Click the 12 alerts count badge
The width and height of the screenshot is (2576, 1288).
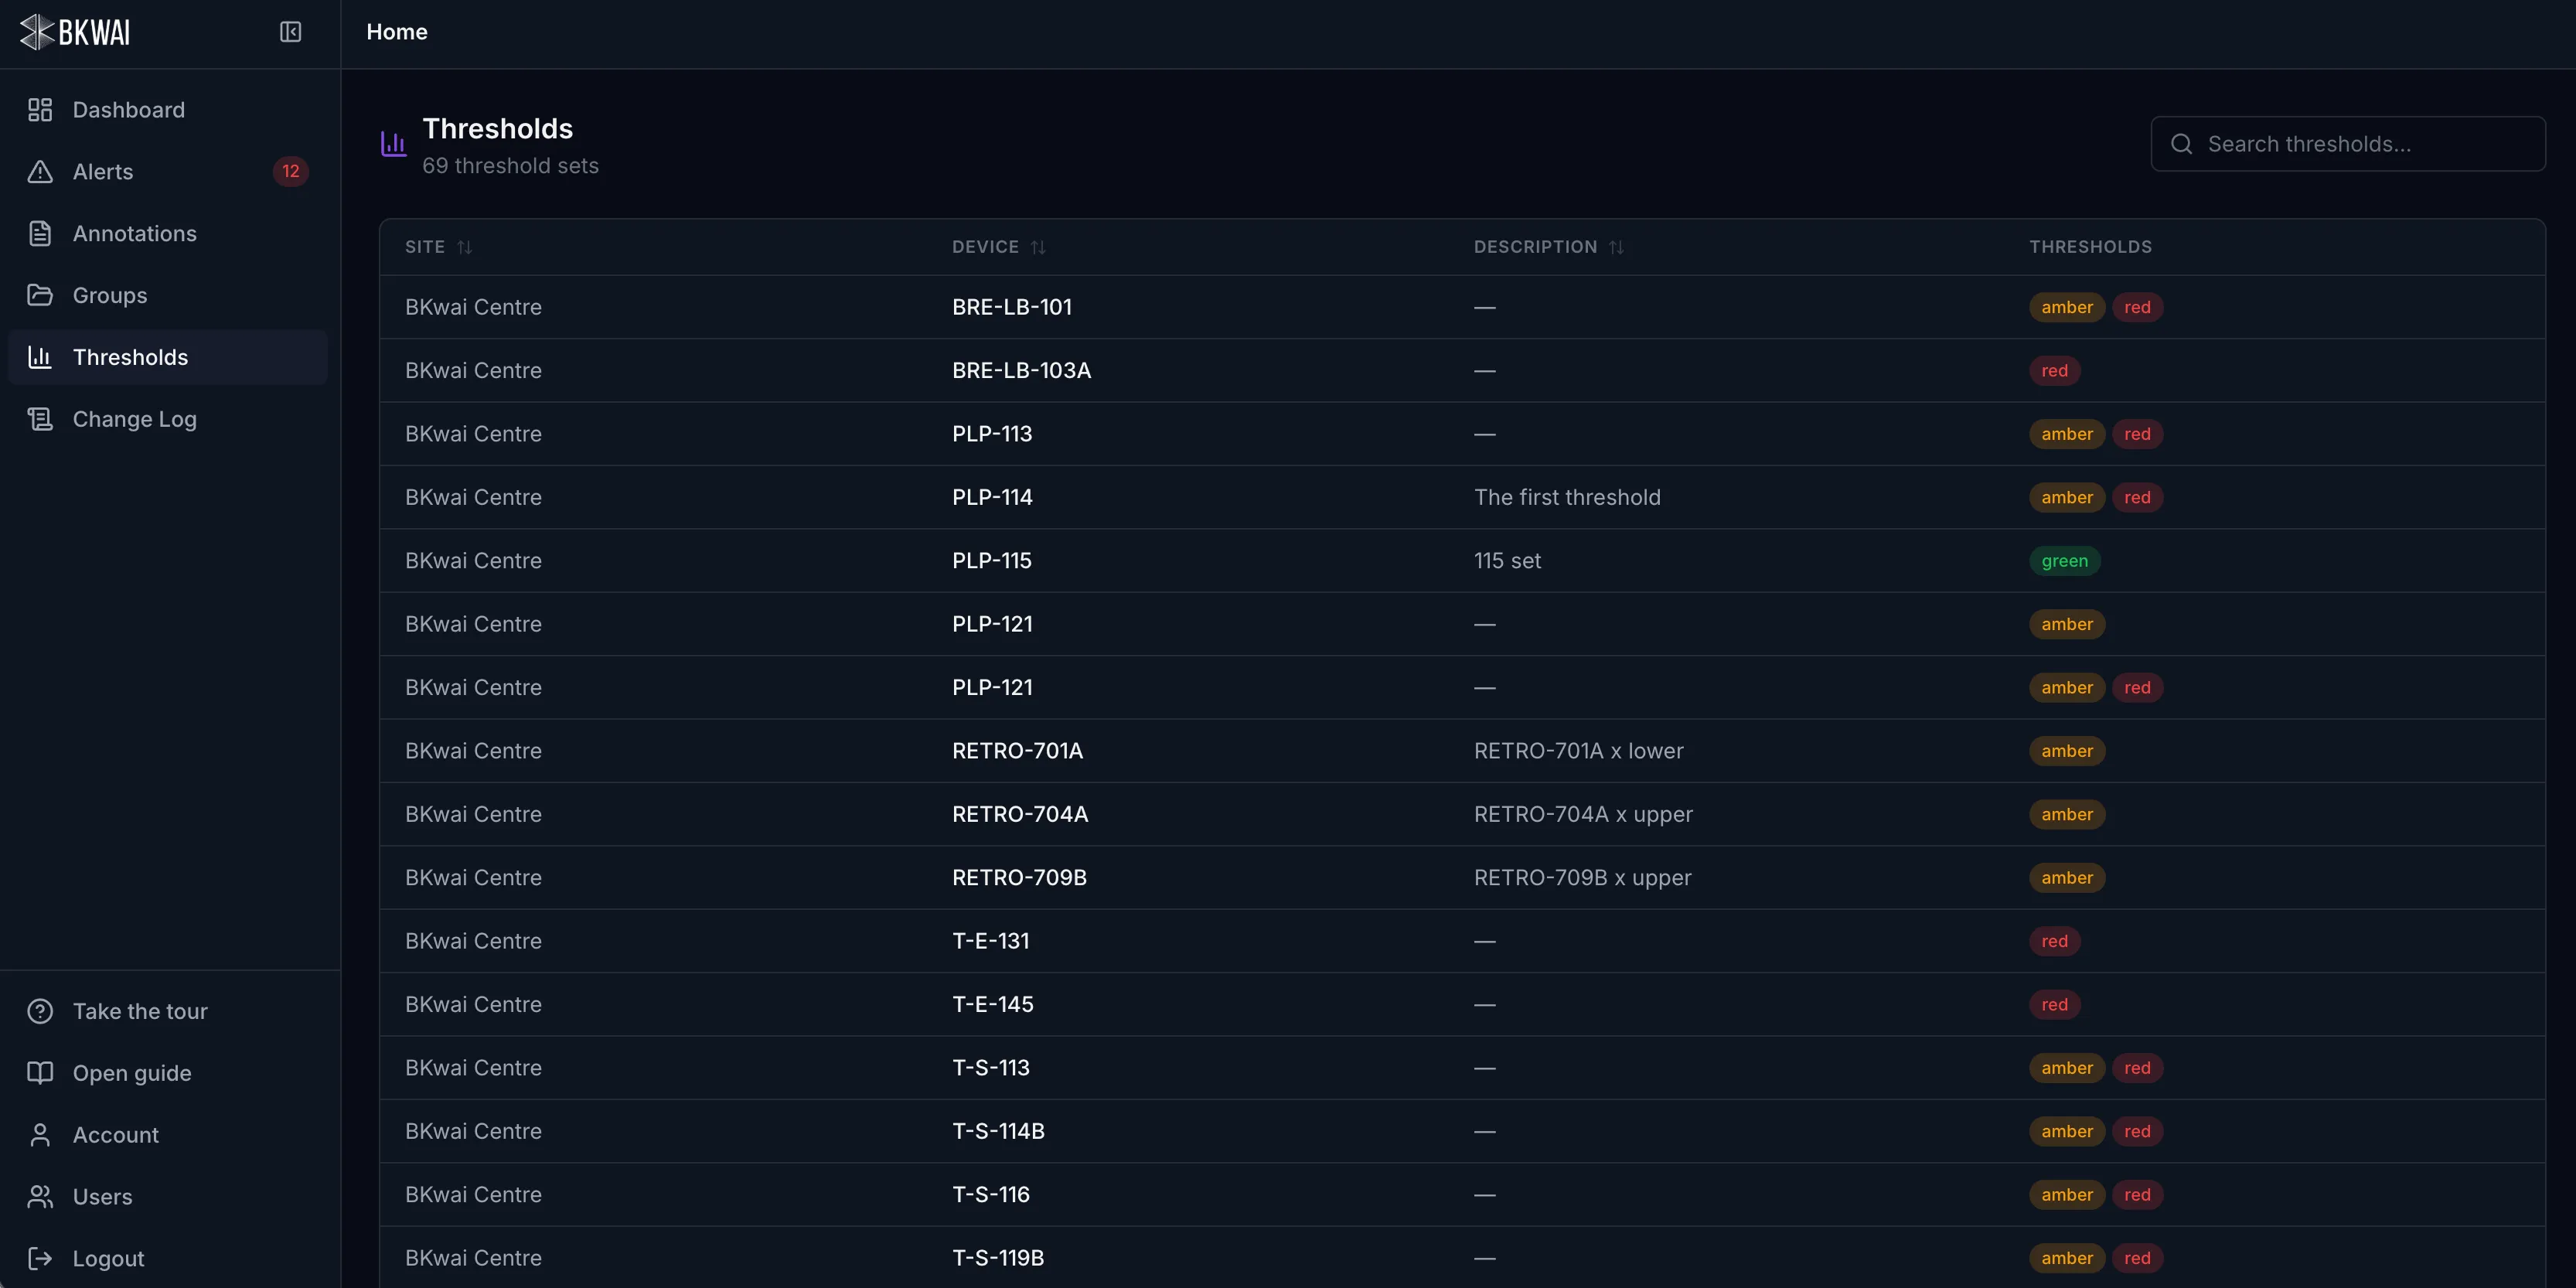tap(290, 172)
